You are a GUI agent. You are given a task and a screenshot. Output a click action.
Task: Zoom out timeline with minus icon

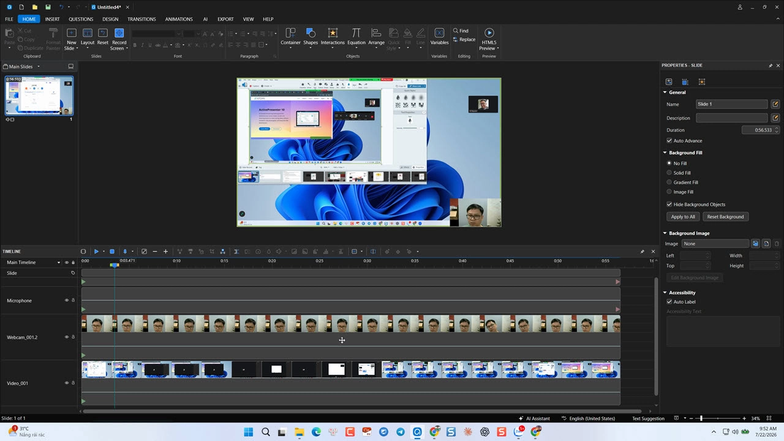pos(155,251)
